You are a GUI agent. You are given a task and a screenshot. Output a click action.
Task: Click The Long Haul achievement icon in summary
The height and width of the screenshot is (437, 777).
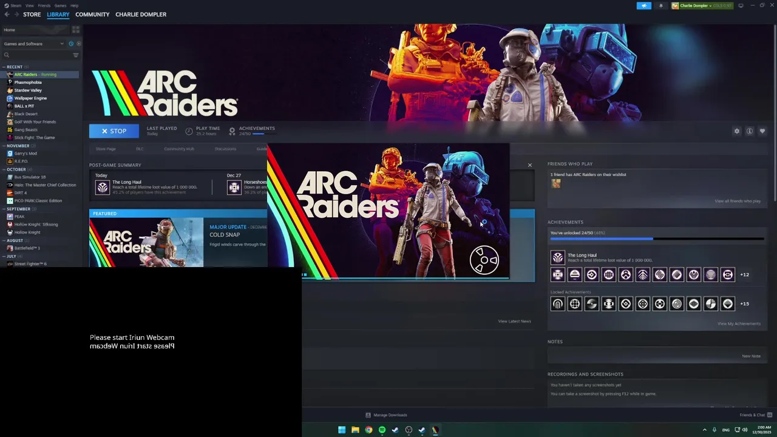[102, 188]
